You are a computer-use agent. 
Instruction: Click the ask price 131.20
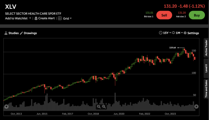click(182, 13)
